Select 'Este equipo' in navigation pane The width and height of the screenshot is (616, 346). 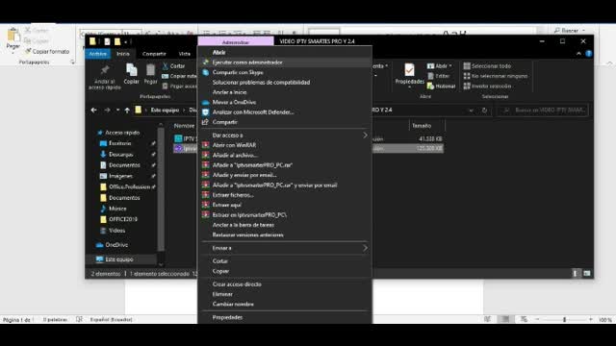point(115,259)
